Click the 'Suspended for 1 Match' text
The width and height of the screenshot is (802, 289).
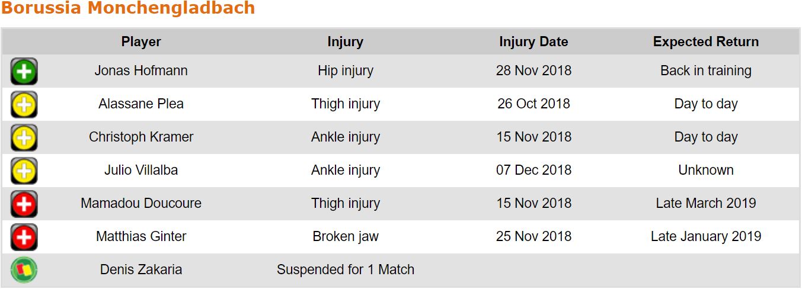[345, 269]
